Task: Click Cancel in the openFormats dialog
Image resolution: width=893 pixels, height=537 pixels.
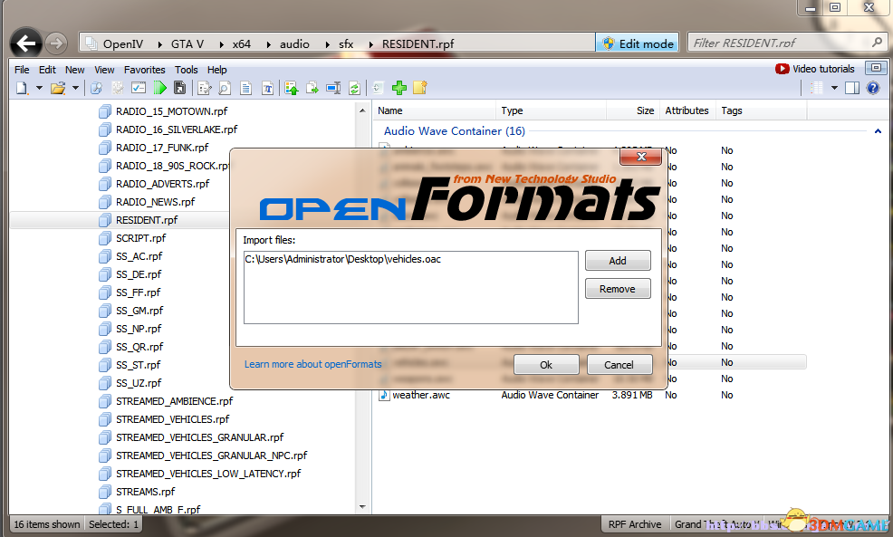Action: (619, 364)
